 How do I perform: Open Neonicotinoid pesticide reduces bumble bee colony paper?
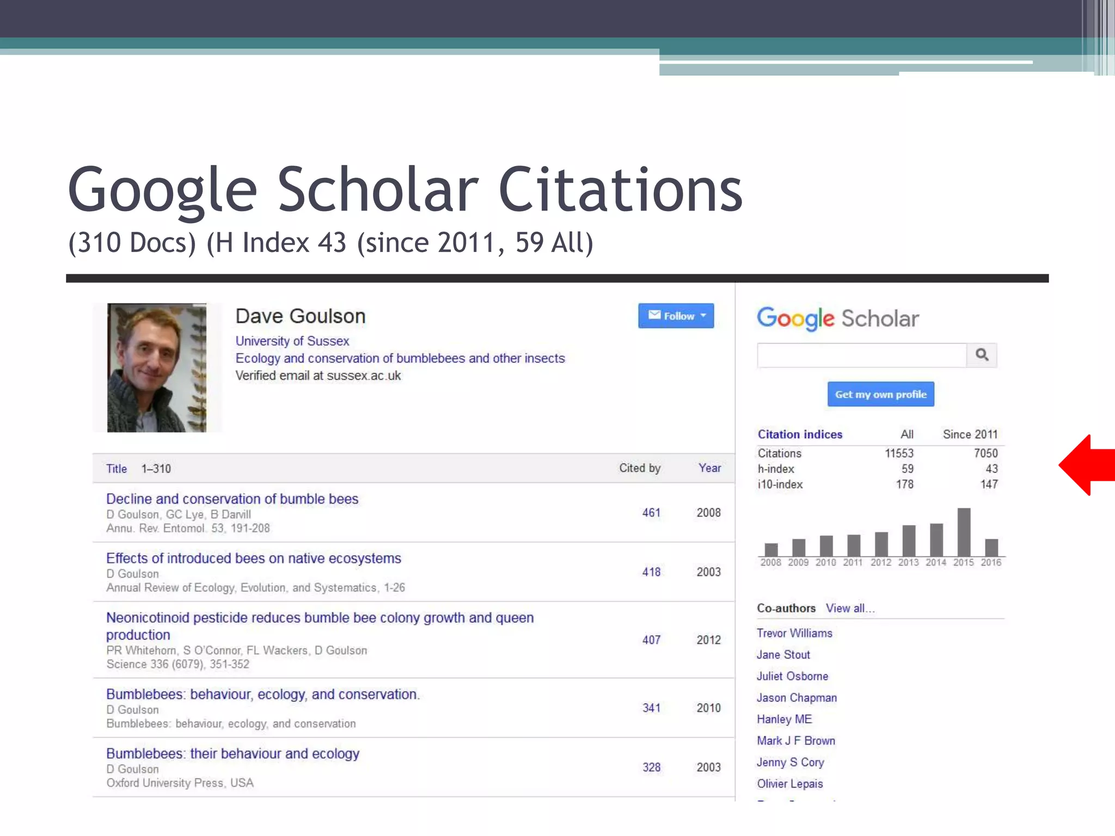pos(320,626)
